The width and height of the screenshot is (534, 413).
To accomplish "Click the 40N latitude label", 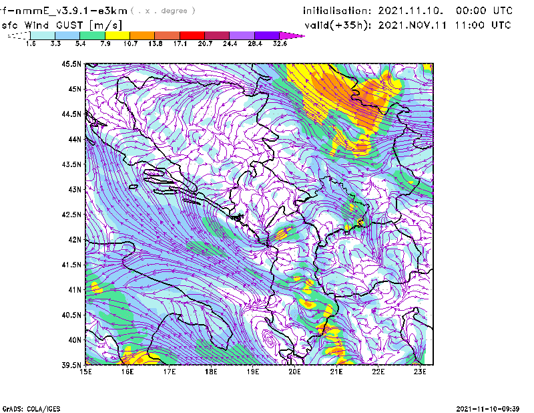I will (75, 340).
